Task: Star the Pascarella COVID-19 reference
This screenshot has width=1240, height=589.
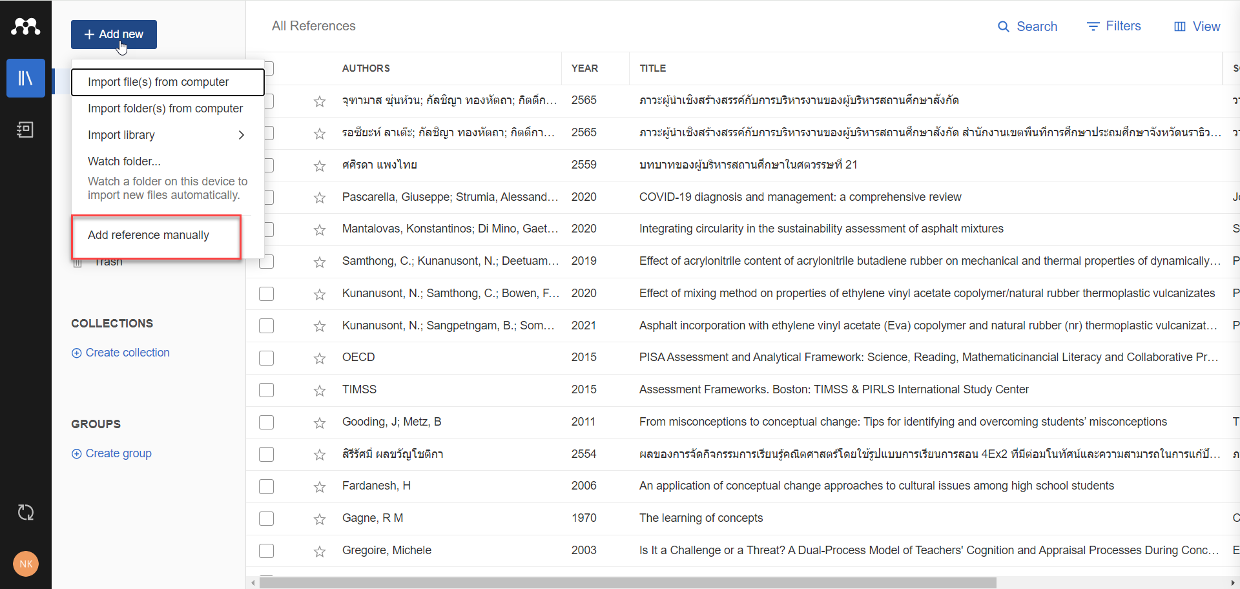Action: pyautogui.click(x=320, y=198)
